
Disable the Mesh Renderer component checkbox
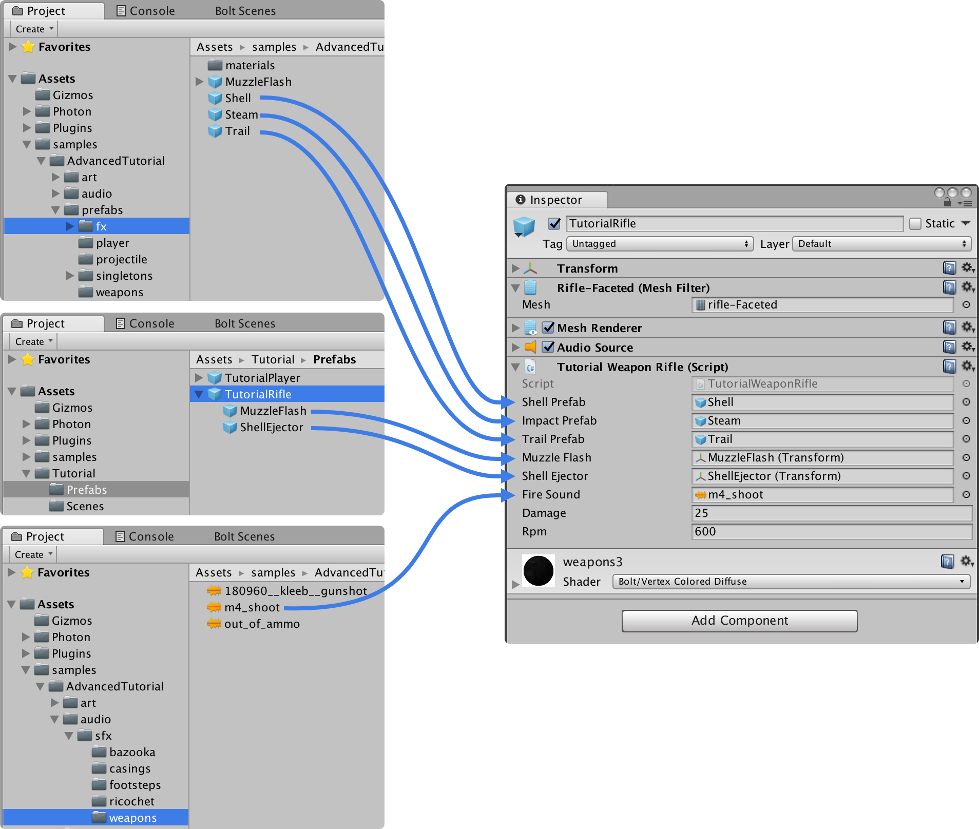coord(548,327)
